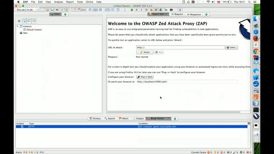The image size is (274, 154).
Task: Open Manage Add-ons via colored blocks icon
Action: point(161,10)
